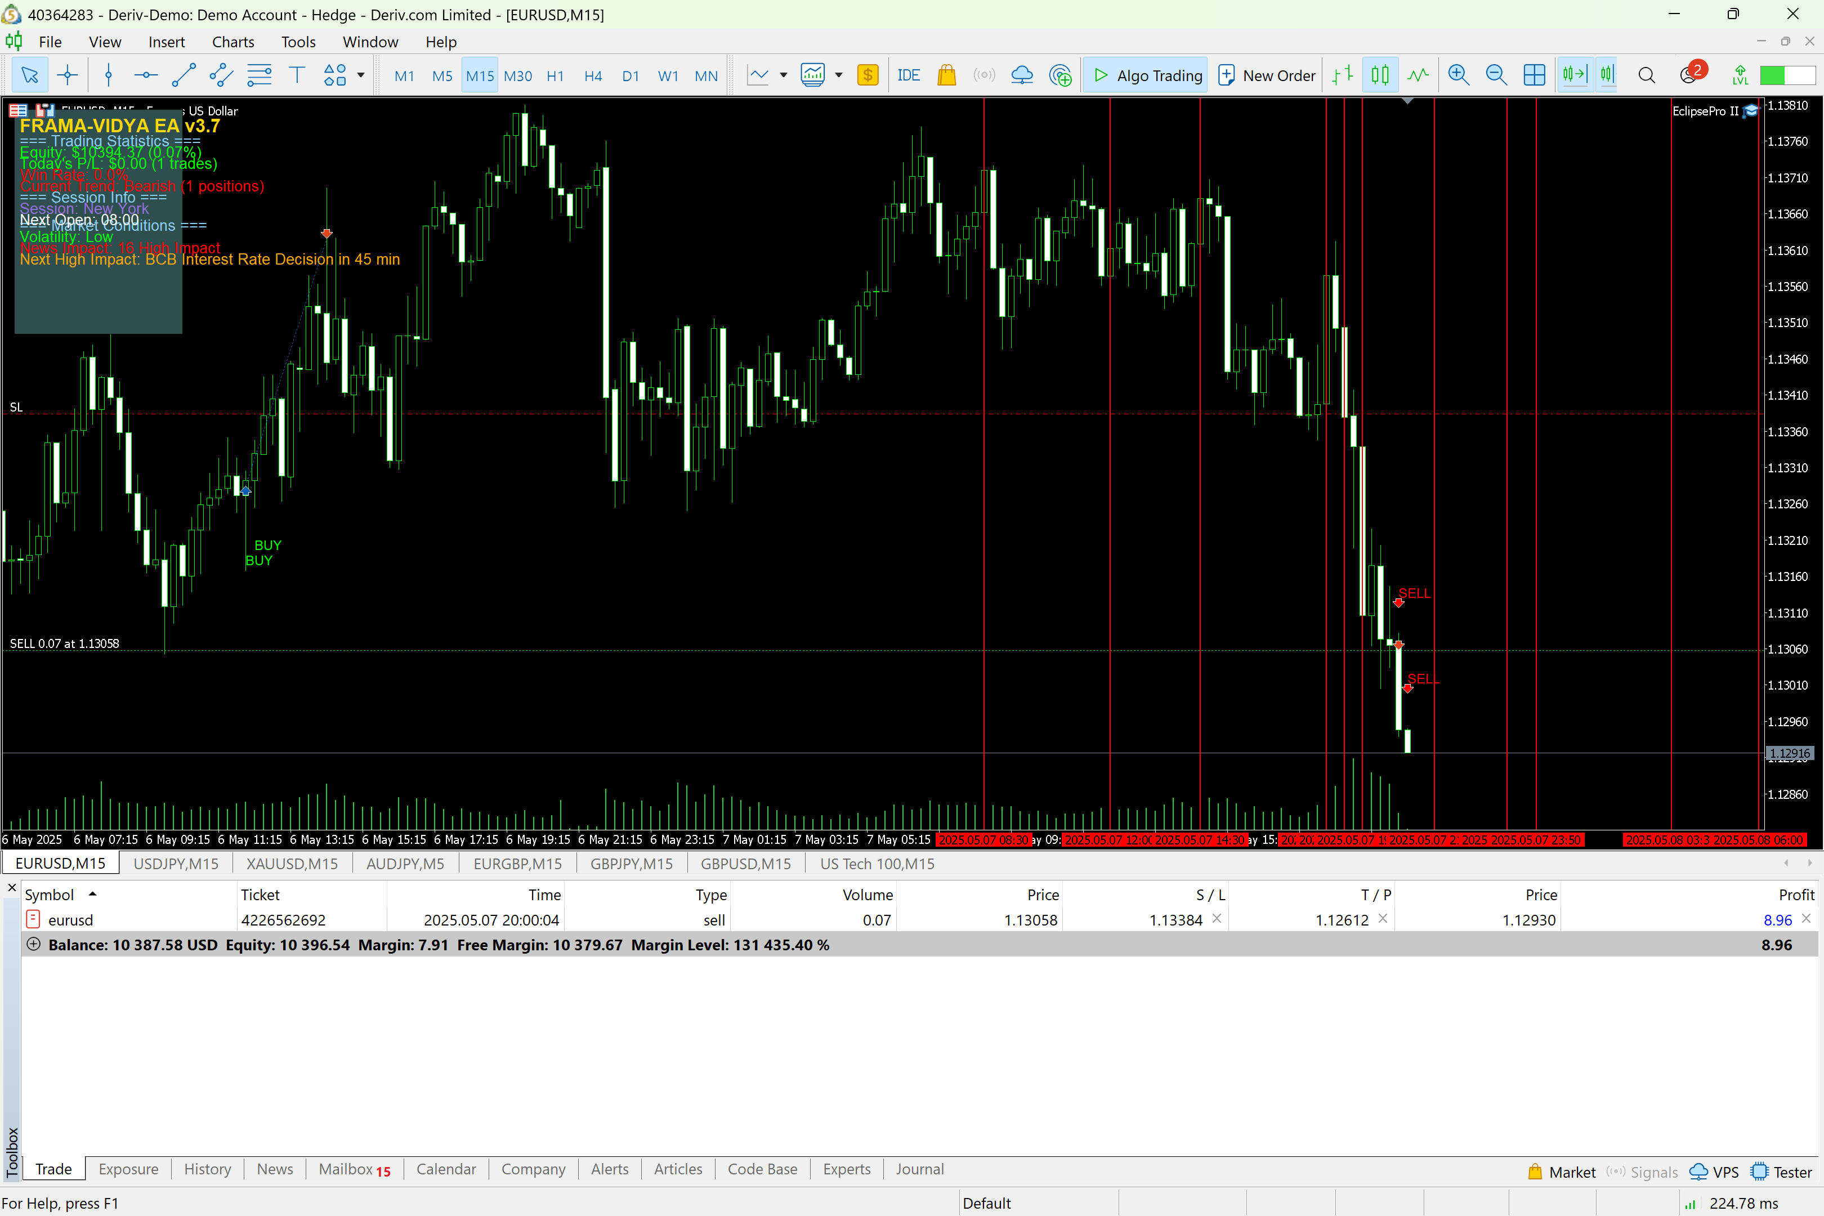Viewport: 1824px width, 1216px height.
Task: Switch chart to bar chart mode
Action: [x=1343, y=75]
